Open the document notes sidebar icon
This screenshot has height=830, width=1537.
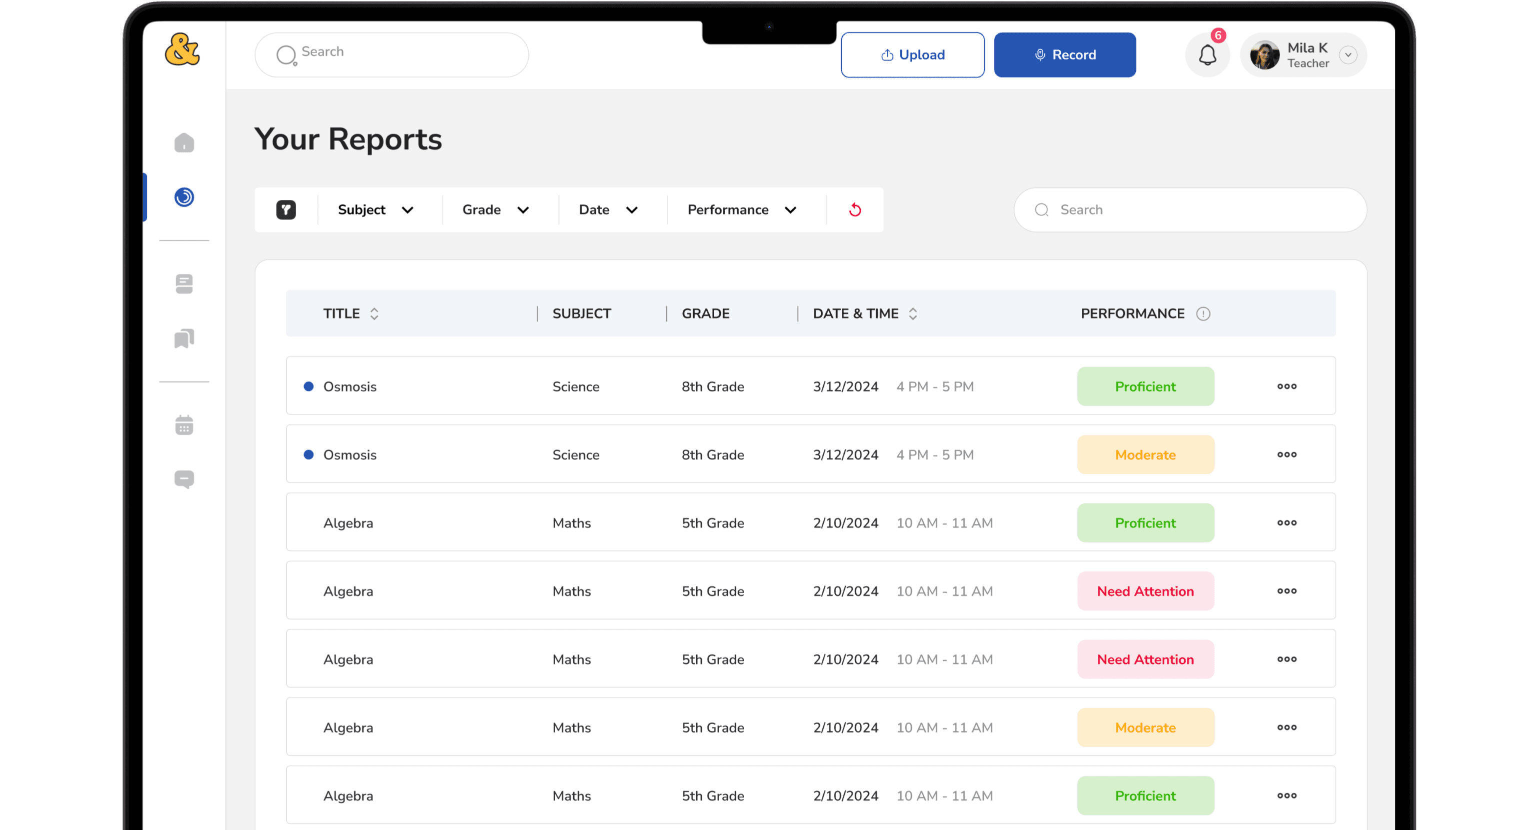coord(184,284)
